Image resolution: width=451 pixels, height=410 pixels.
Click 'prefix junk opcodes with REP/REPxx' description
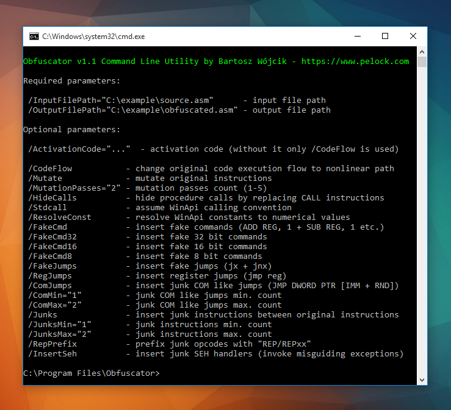coord(223,344)
